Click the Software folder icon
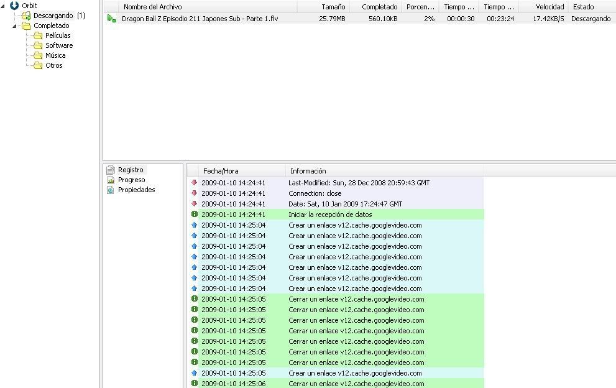 38,45
